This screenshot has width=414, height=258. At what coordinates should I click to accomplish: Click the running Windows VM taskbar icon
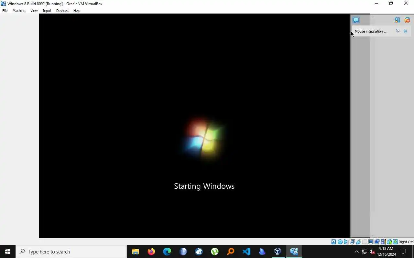click(294, 252)
